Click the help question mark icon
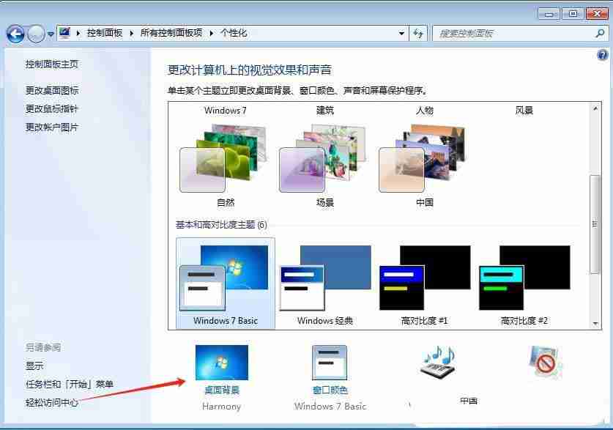613x430 pixels. [x=602, y=55]
